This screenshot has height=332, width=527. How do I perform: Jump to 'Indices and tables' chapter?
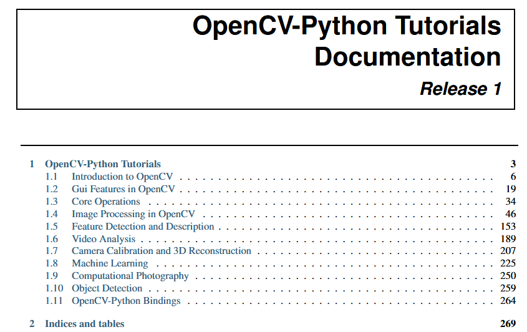(84, 323)
